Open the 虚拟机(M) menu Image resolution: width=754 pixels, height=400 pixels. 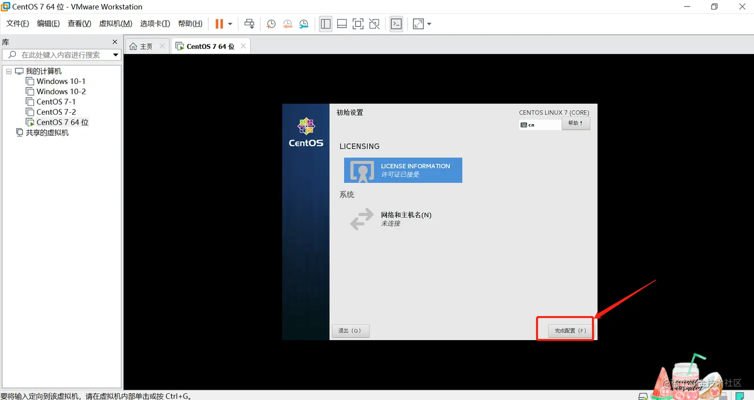116,23
